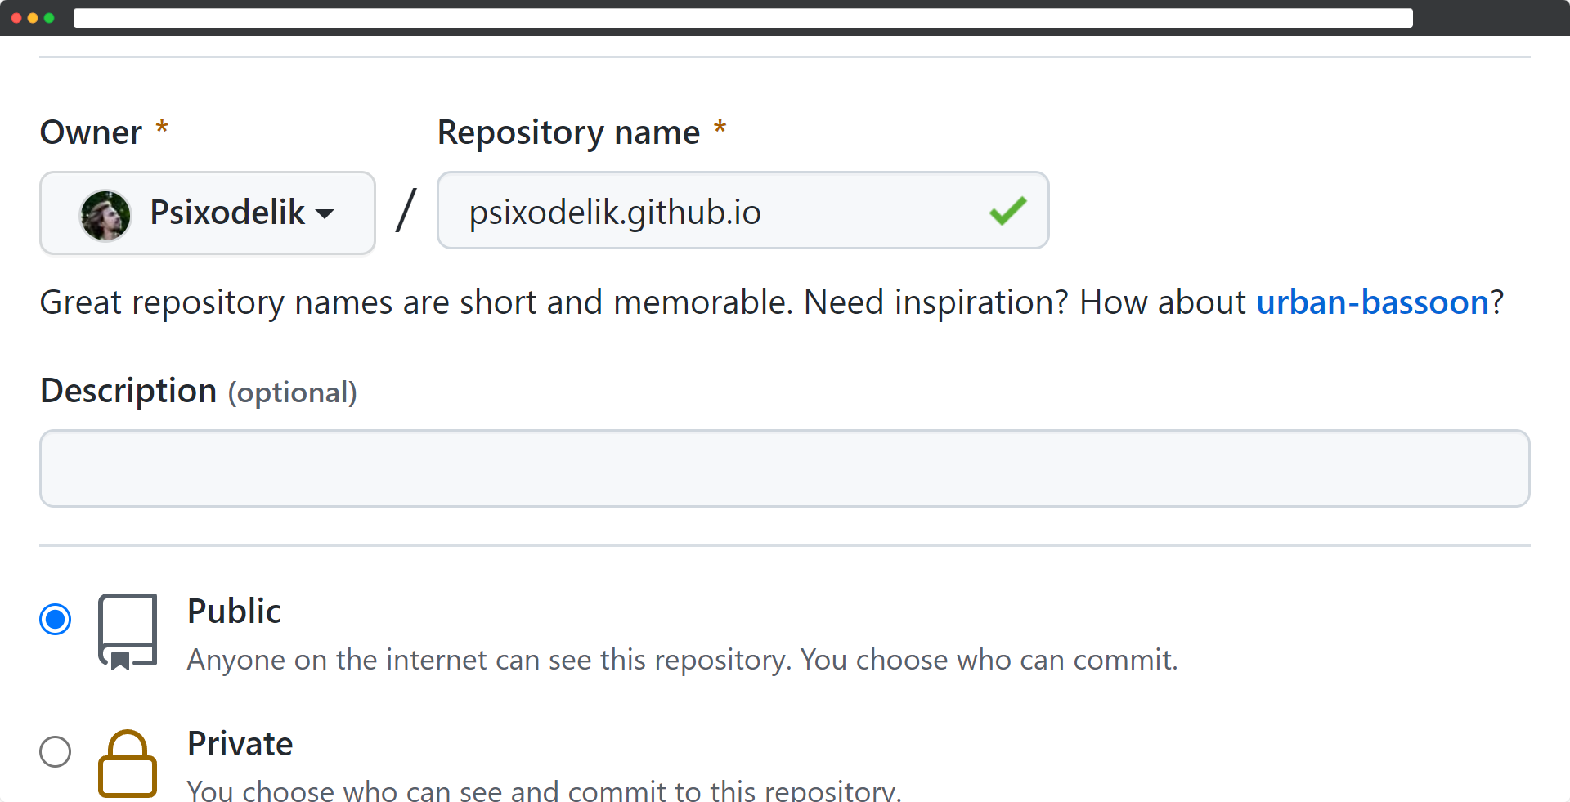1570x802 pixels.
Task: Select the Public radio button
Action: coord(55,620)
